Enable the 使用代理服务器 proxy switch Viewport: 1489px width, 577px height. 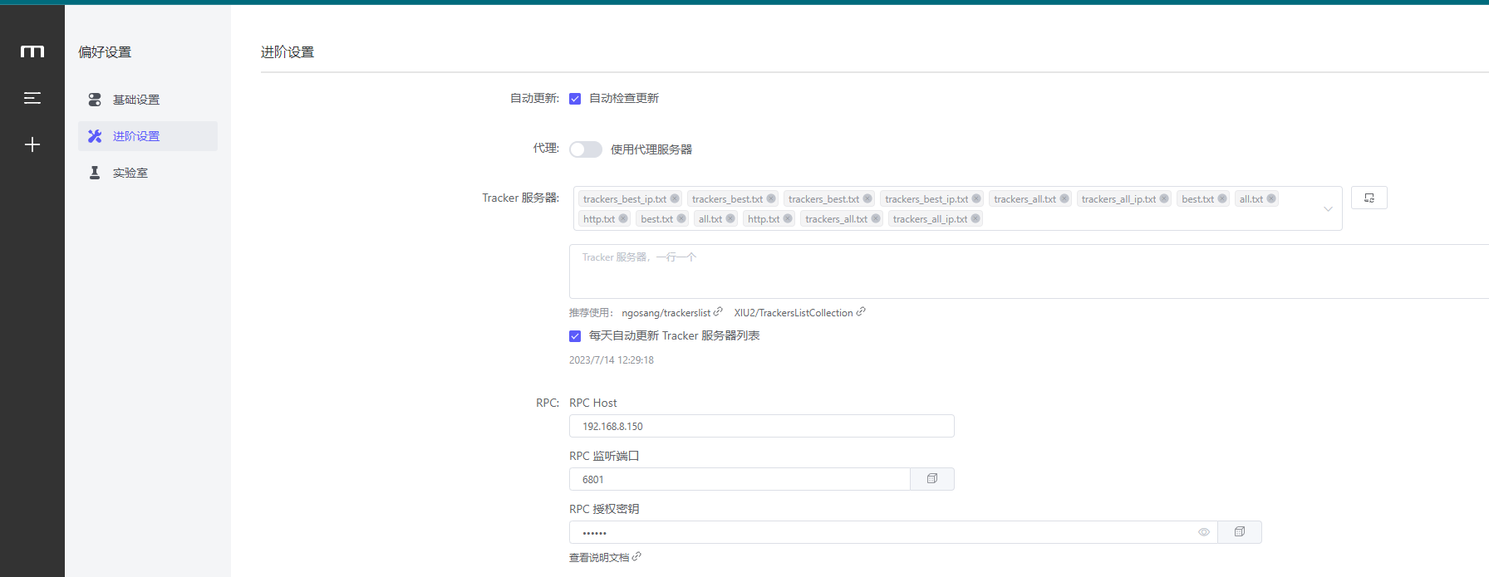(x=586, y=149)
